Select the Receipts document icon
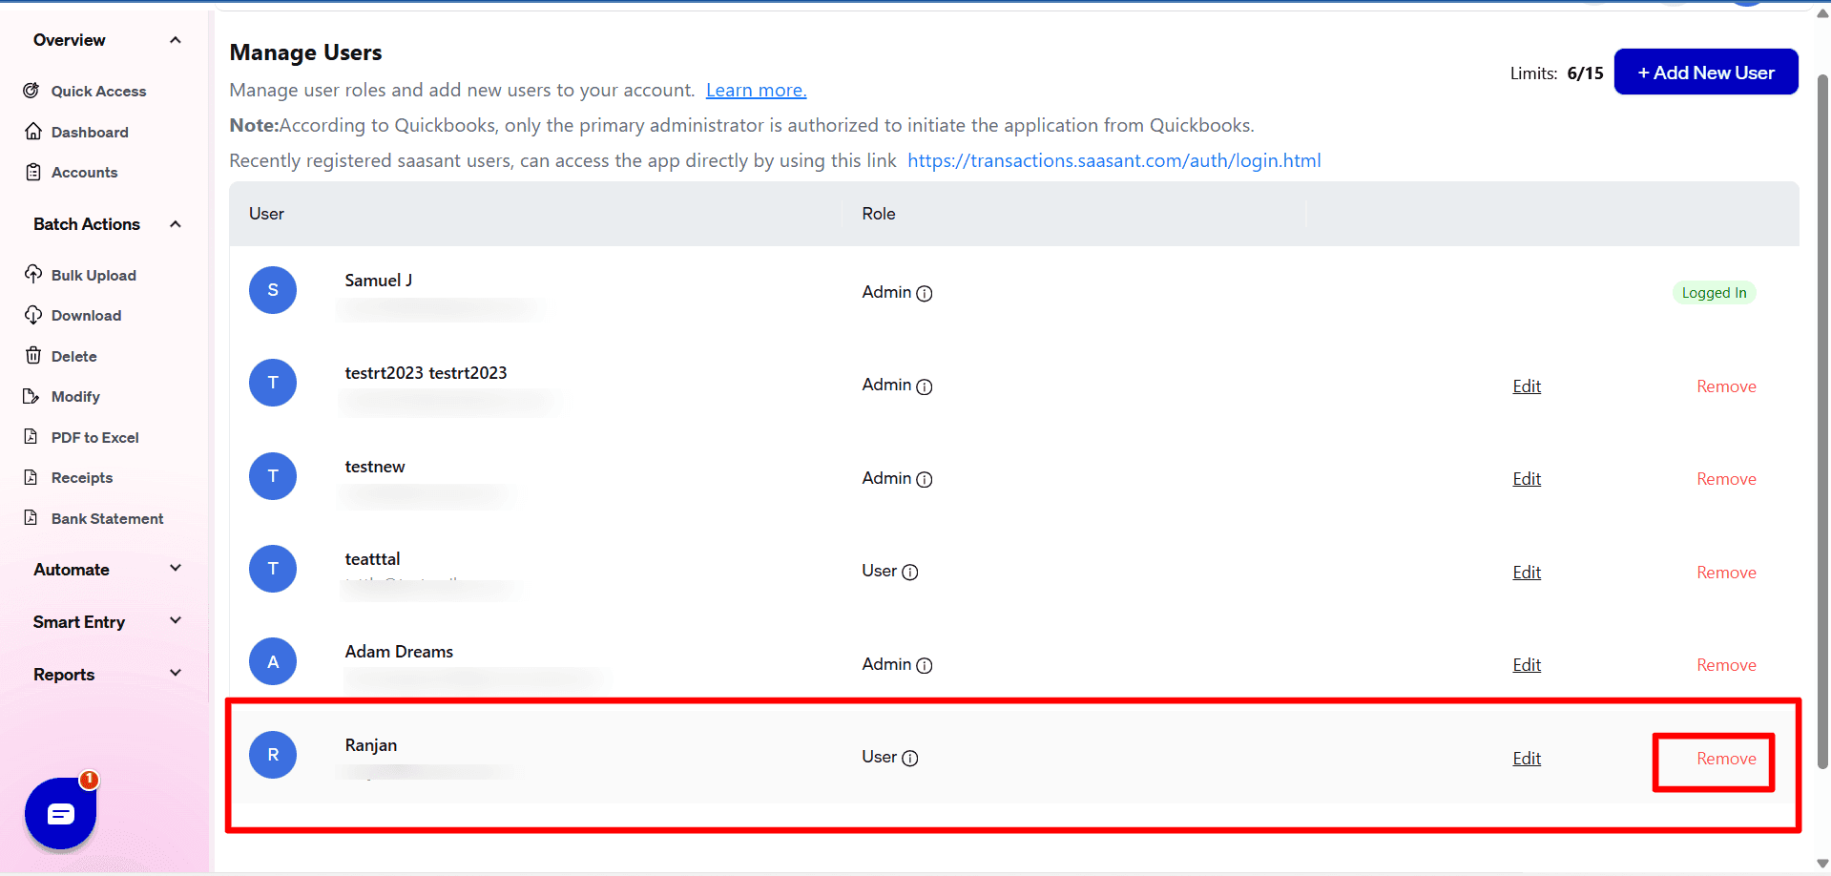Viewport: 1831px width, 876px height. [x=32, y=477]
